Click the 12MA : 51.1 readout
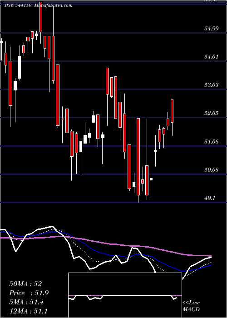 28,311
